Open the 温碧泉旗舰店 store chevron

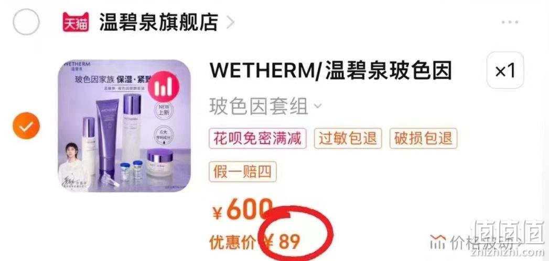pos(230,22)
